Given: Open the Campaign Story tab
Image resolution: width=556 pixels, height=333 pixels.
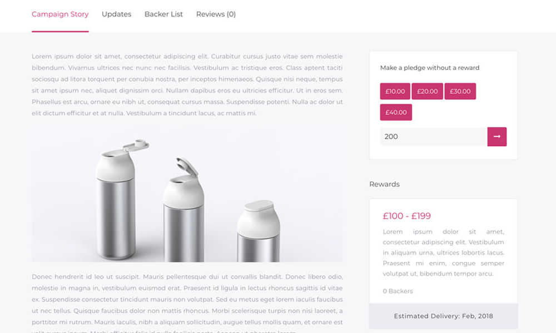Looking at the screenshot, I should 60,14.
